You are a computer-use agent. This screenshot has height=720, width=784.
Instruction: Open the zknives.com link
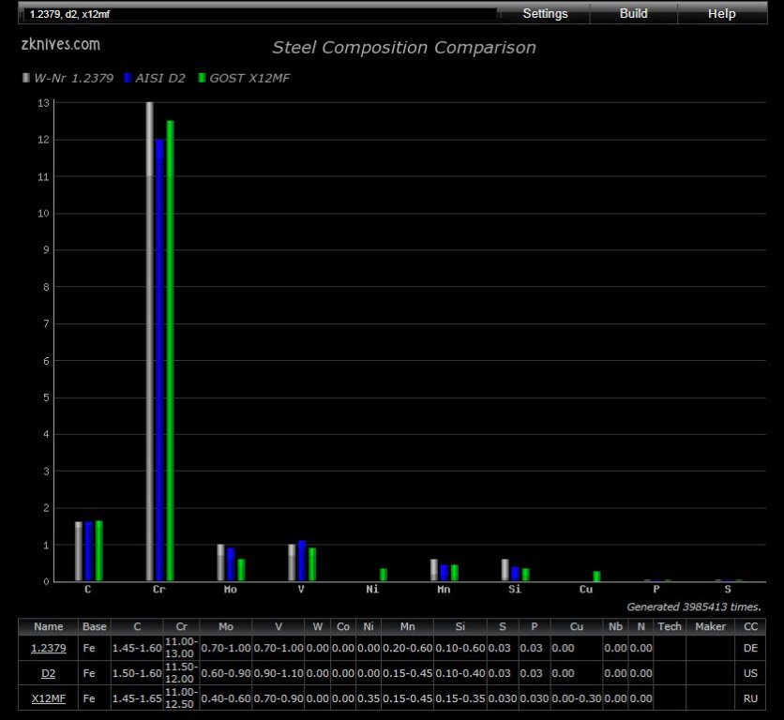click(x=60, y=44)
